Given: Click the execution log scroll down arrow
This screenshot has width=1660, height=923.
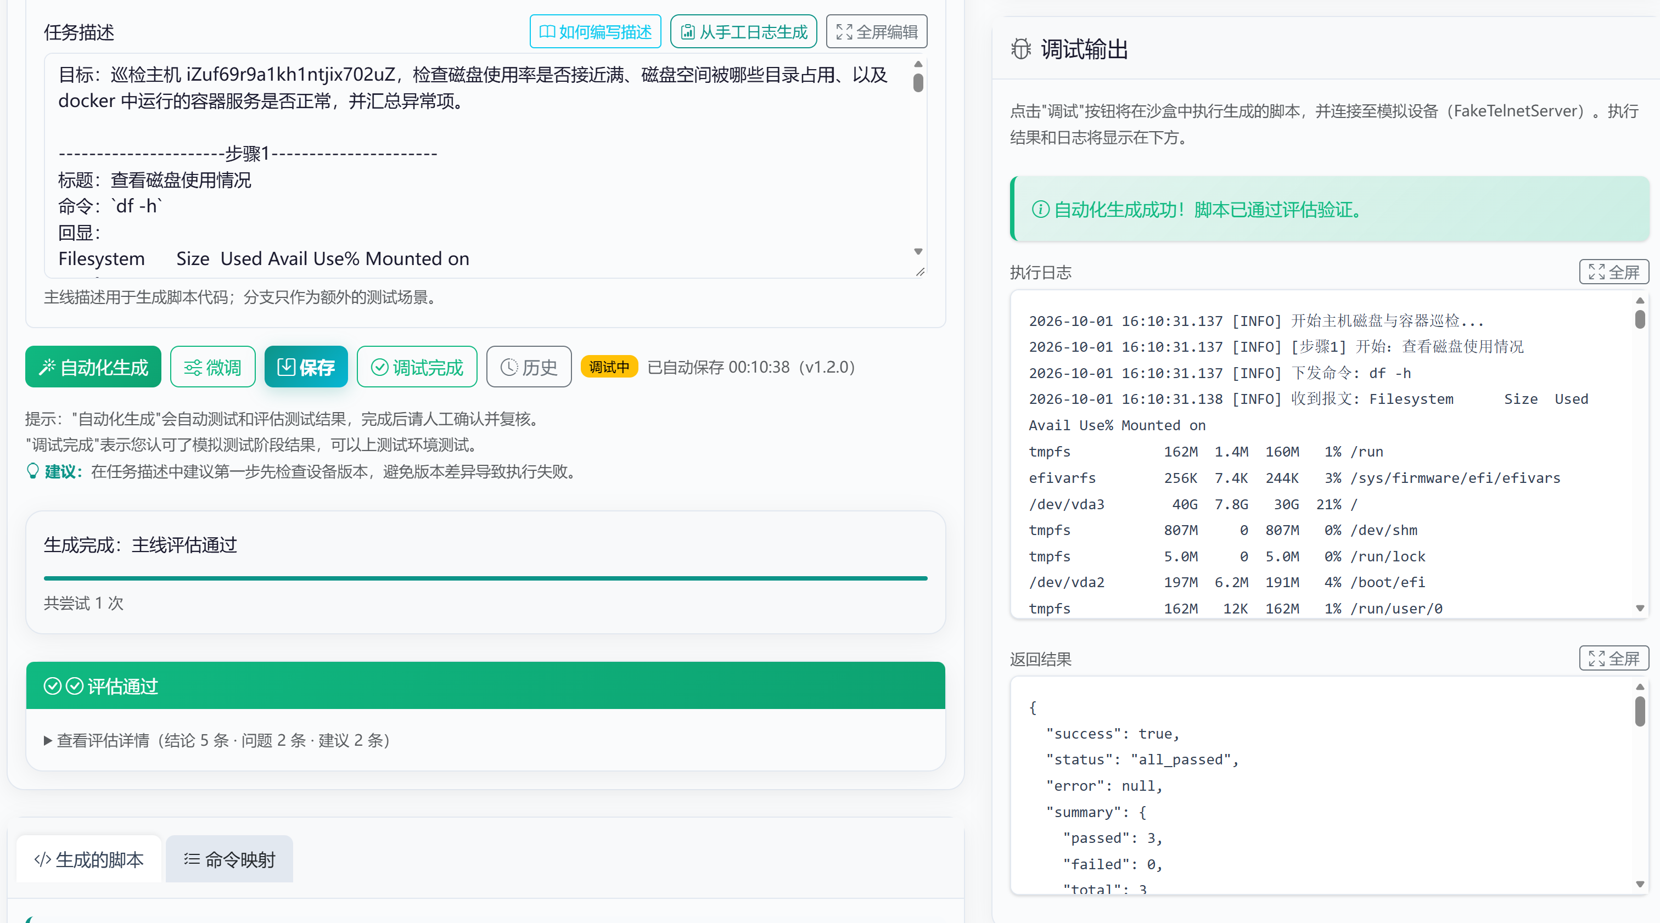Looking at the screenshot, I should click(x=1640, y=608).
